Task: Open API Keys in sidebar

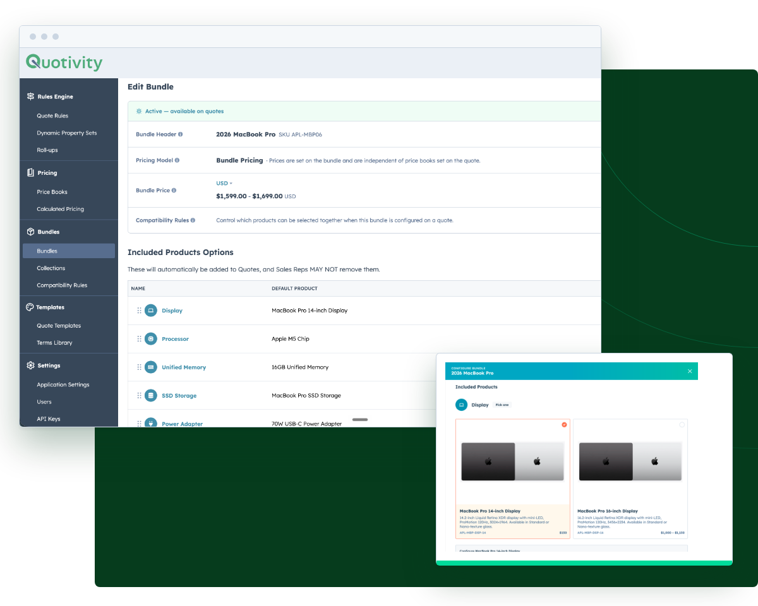Action: (49, 419)
